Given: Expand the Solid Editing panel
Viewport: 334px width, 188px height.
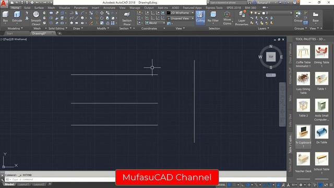Looking at the screenshot, I should [58, 28].
